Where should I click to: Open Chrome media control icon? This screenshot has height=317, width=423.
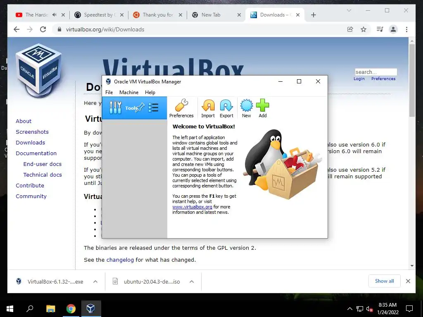coord(380,29)
